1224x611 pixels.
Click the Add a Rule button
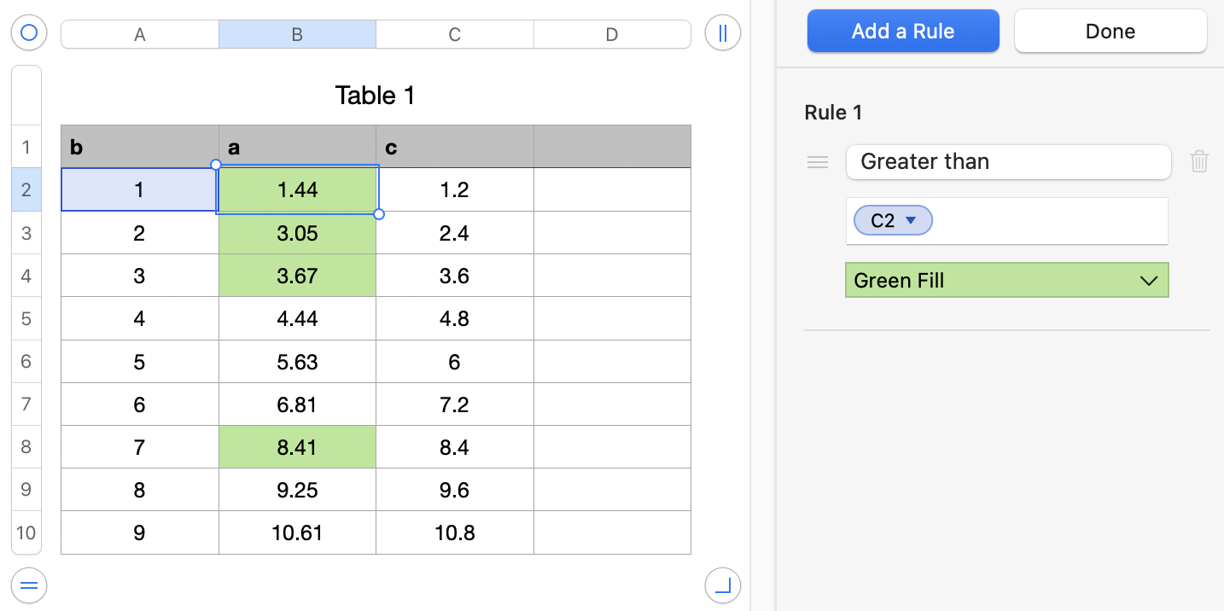click(903, 32)
